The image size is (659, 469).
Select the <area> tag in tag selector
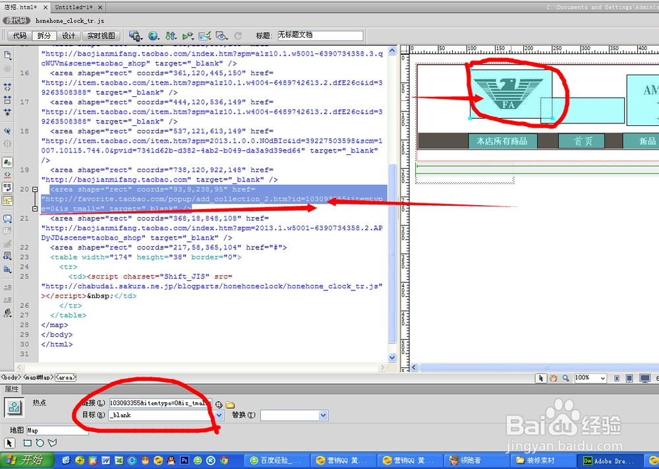65,378
